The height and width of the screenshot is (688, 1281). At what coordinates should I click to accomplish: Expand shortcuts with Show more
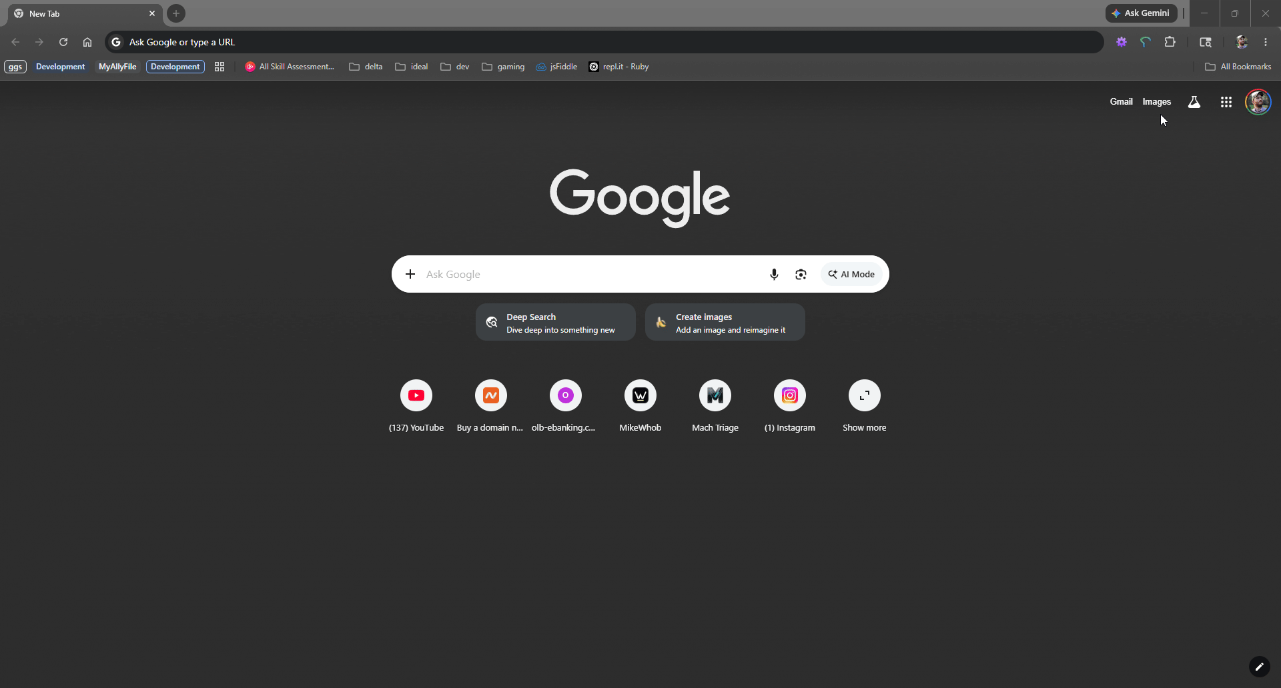pos(865,406)
